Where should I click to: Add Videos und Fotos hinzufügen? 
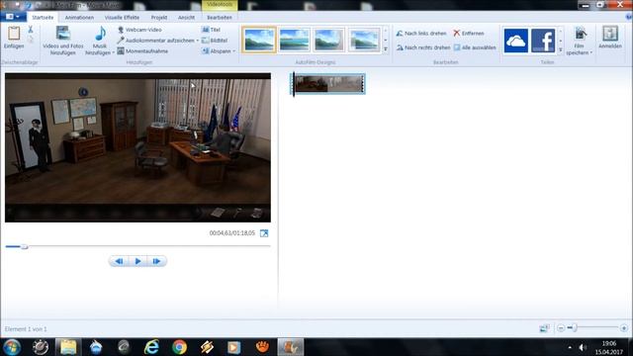pyautogui.click(x=63, y=41)
